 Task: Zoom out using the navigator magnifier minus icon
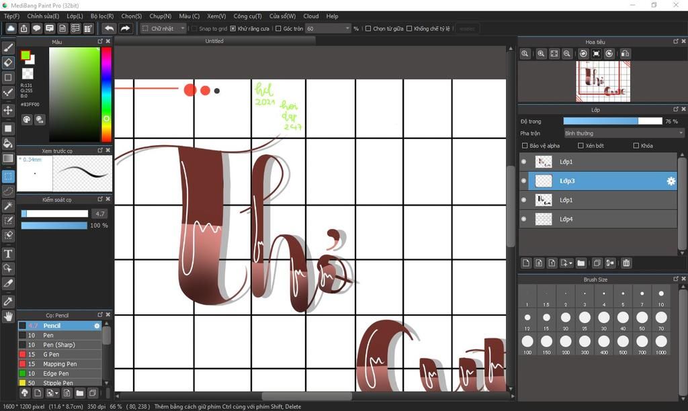click(x=567, y=54)
